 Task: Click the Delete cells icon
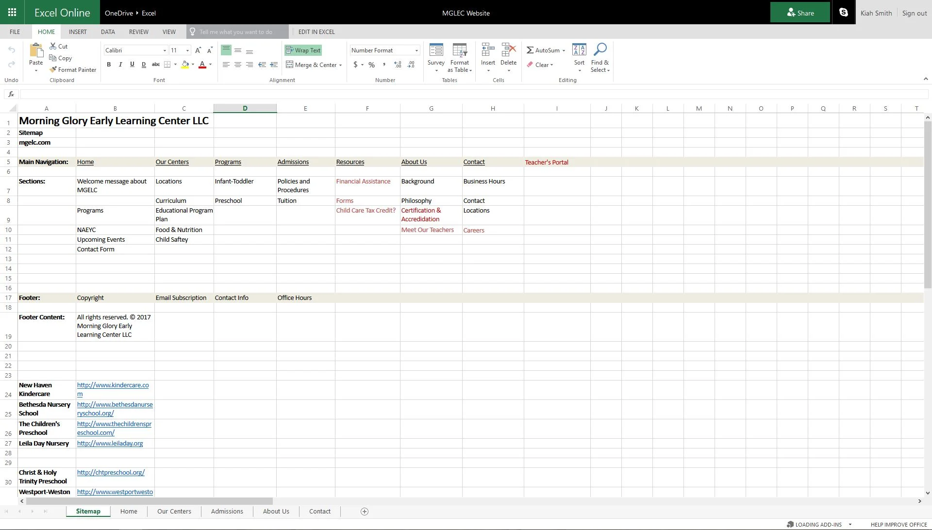508,50
